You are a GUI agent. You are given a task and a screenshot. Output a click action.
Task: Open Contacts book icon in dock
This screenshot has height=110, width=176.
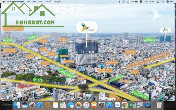tap(48, 105)
